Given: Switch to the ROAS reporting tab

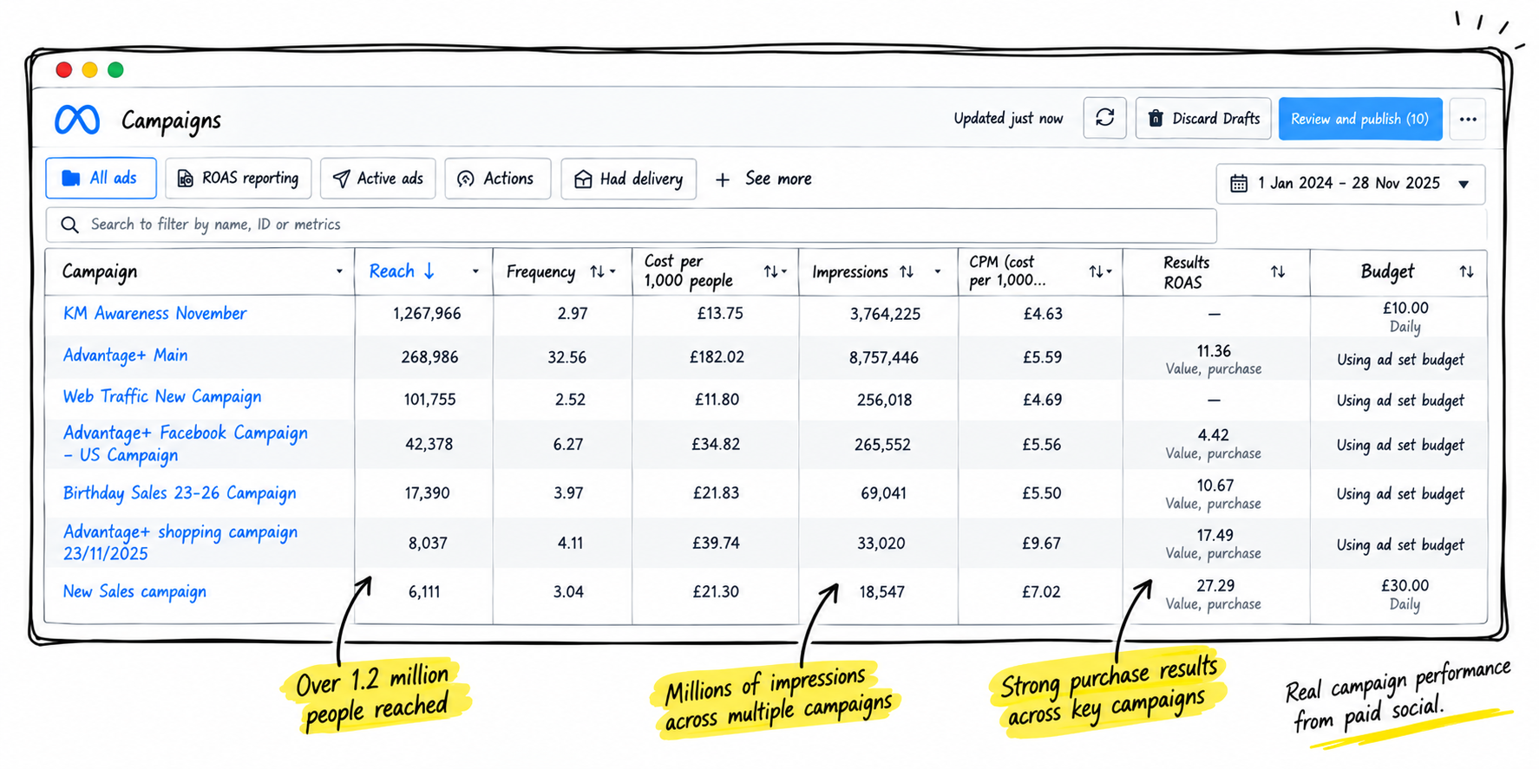Looking at the screenshot, I should click(239, 179).
